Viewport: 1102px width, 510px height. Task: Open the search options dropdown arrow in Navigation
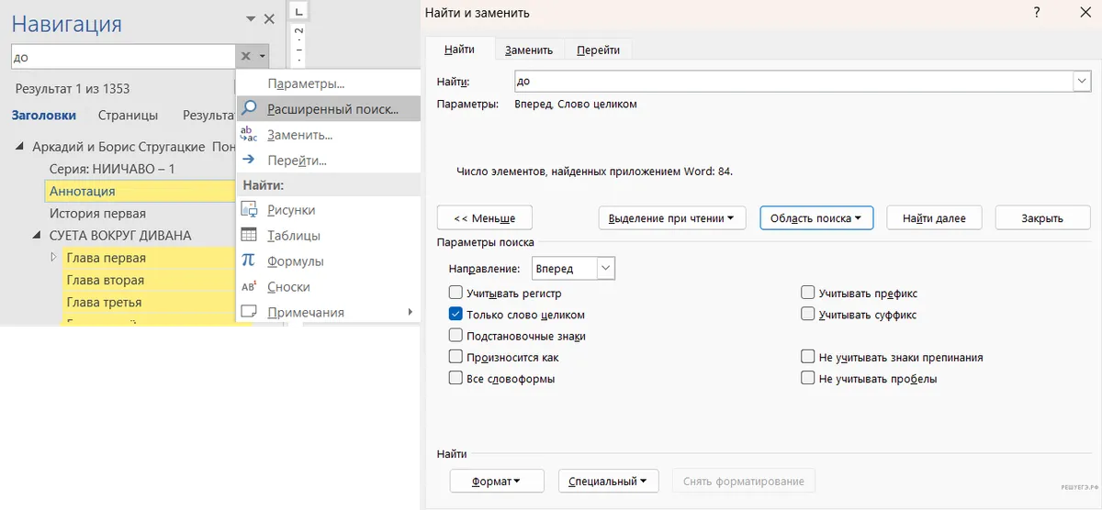pyautogui.click(x=263, y=56)
